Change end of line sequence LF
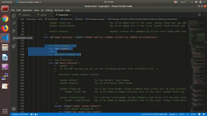 point(188,114)
